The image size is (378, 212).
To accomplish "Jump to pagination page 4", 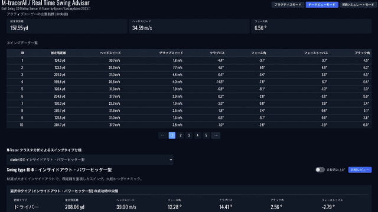I will [197, 135].
